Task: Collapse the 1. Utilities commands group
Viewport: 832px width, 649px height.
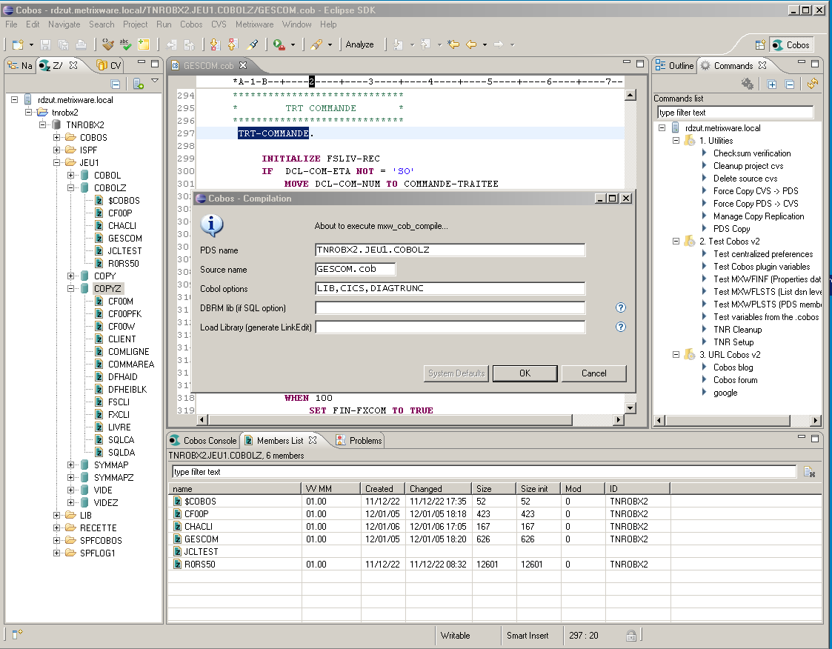Action: point(676,141)
